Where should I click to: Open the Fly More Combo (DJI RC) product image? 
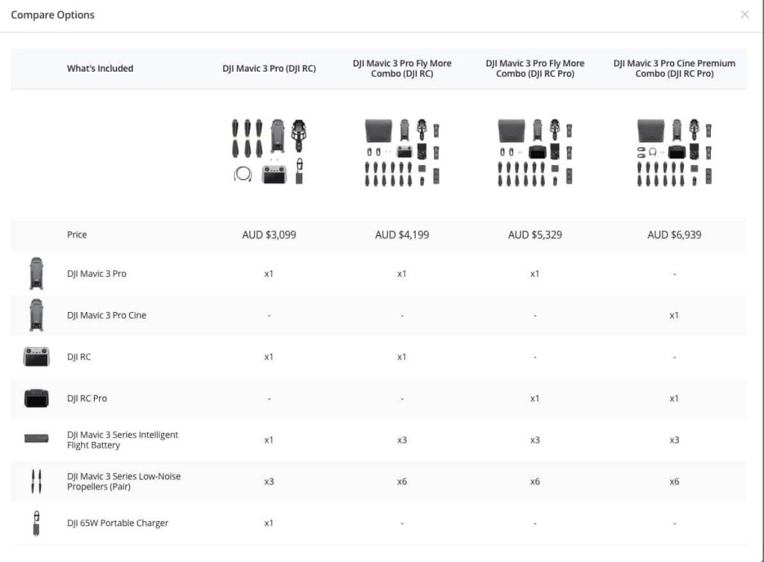[x=402, y=152]
